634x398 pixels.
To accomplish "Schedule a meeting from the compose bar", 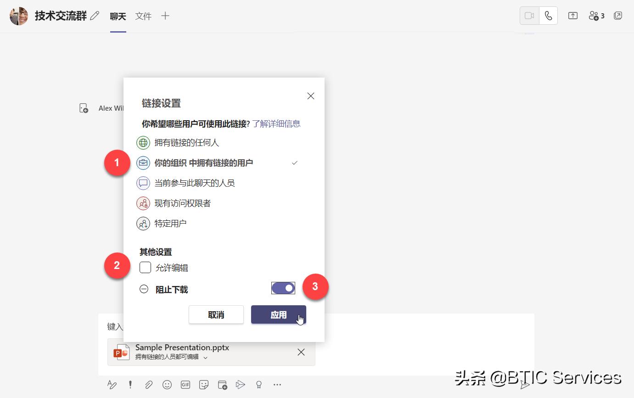I will (x=222, y=385).
